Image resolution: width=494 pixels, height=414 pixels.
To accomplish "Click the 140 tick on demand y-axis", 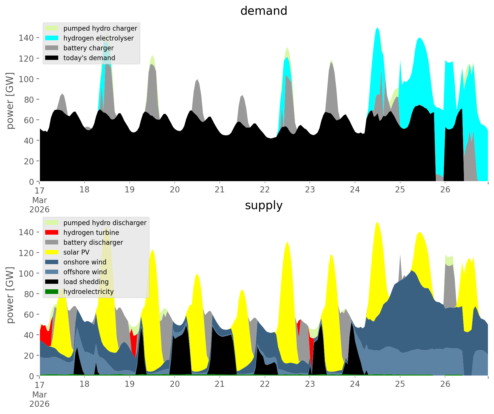I will point(26,38).
